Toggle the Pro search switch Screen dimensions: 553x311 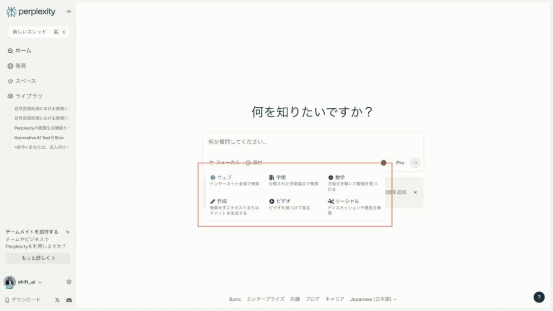(x=383, y=162)
